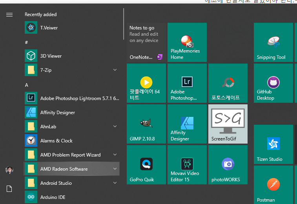Open the OneNote tile
The image size is (297, 204).
coord(146,42)
